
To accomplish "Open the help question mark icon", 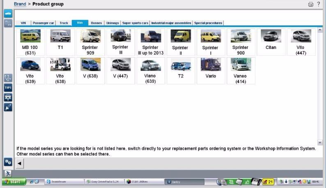I will point(319,4).
